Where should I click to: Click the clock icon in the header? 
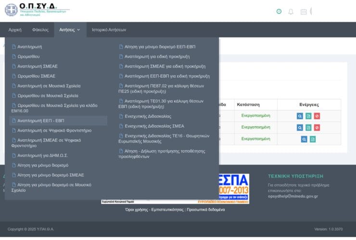coord(279,12)
